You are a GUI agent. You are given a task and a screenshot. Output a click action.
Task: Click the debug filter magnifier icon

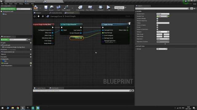point(126,8)
